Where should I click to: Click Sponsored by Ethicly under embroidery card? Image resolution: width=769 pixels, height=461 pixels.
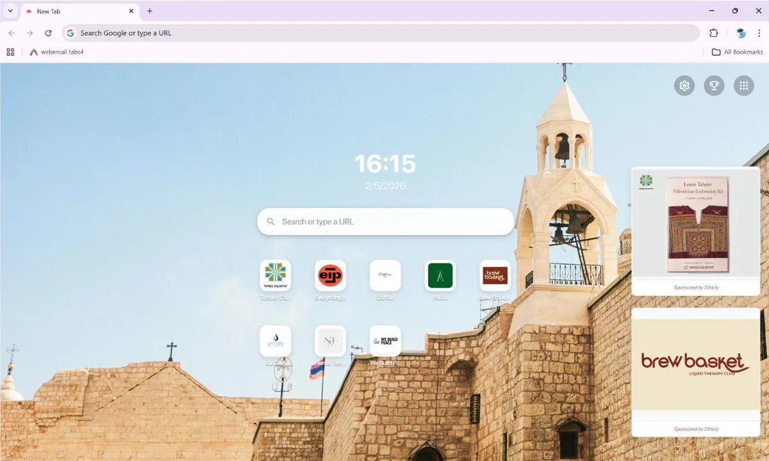(x=696, y=287)
